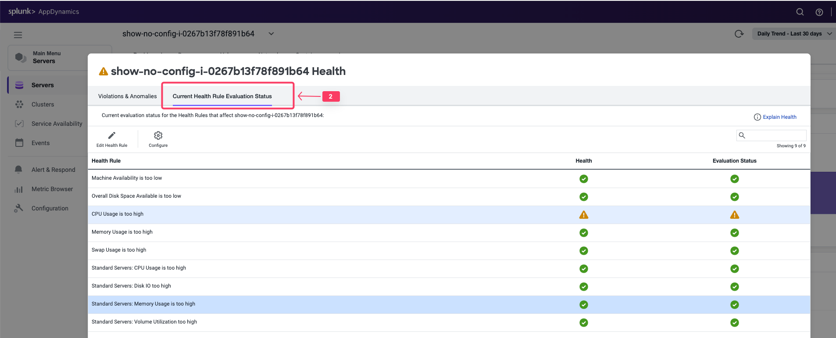Image resolution: width=836 pixels, height=338 pixels.
Task: Click the Alert & Respond bell icon
Action: tap(18, 170)
